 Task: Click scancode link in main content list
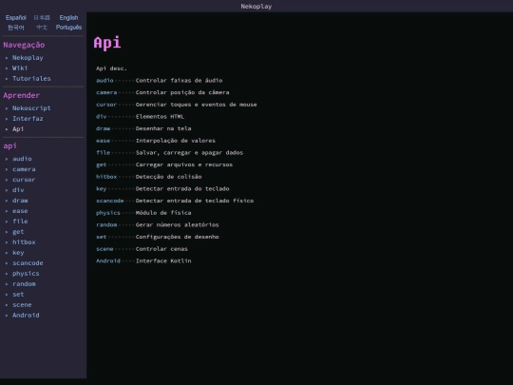pyautogui.click(x=110, y=201)
